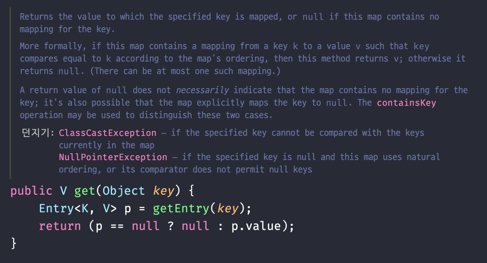Click the first null in ternary expression
This screenshot has width=487, height=263.
(x=145, y=226)
